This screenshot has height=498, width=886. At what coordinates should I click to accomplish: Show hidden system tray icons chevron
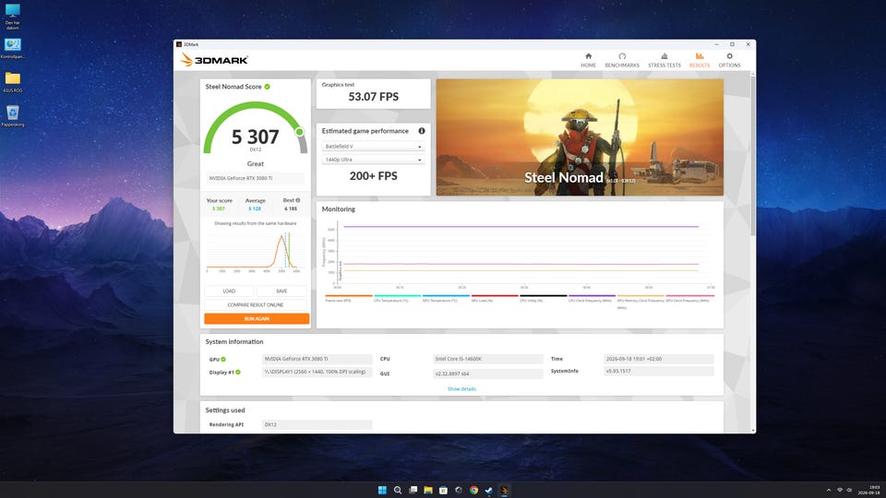click(x=829, y=490)
